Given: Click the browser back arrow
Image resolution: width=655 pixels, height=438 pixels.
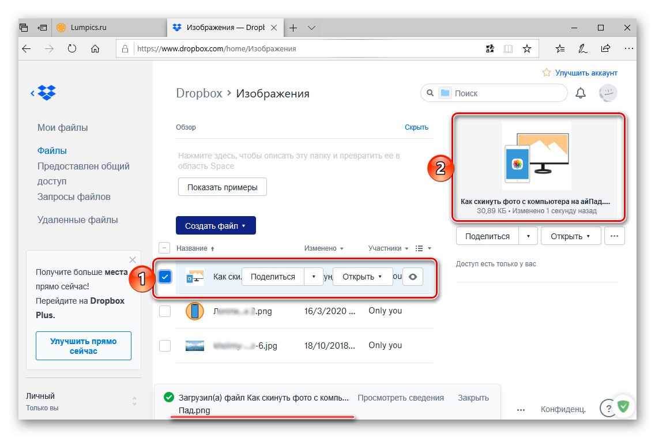Looking at the screenshot, I should point(27,49).
